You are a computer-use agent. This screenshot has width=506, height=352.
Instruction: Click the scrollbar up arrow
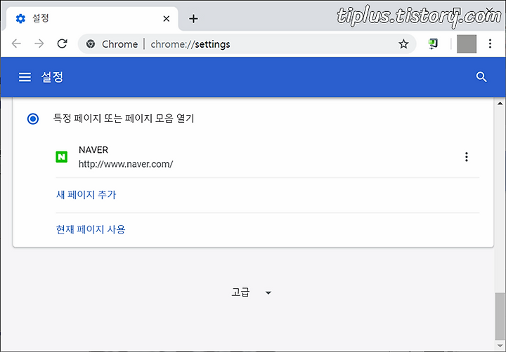pyautogui.click(x=500, y=103)
